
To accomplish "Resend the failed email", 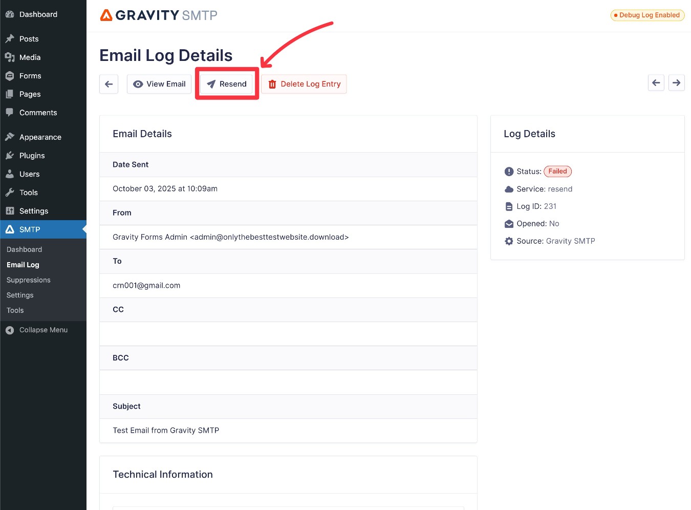I will (227, 83).
